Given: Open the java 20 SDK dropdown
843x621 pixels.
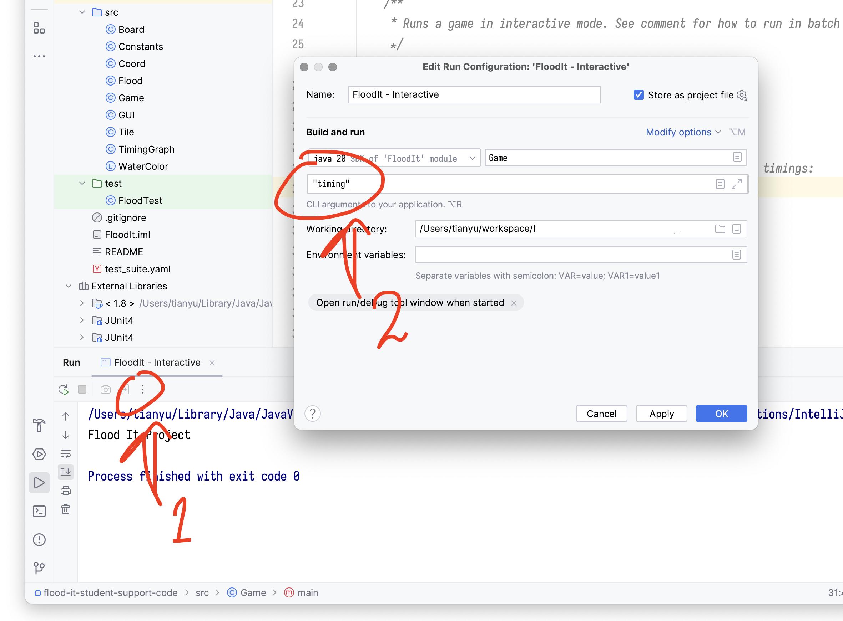Looking at the screenshot, I should point(394,158).
